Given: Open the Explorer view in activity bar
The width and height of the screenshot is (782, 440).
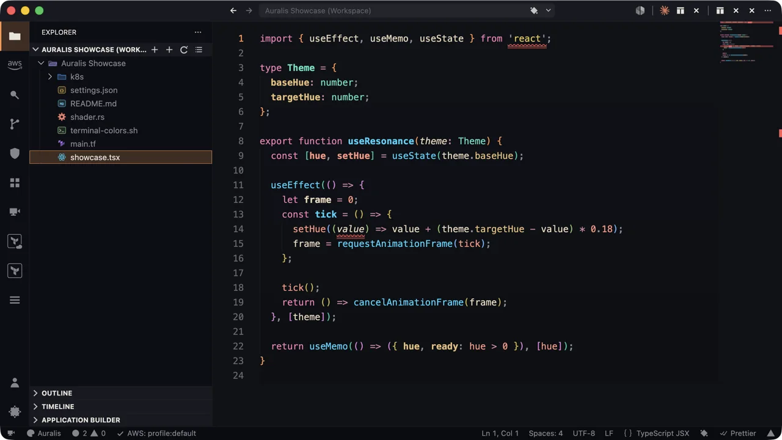Looking at the screenshot, I should click(x=15, y=36).
